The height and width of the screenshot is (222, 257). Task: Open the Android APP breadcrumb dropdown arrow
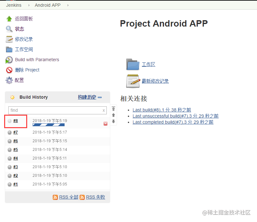tap(68, 5)
